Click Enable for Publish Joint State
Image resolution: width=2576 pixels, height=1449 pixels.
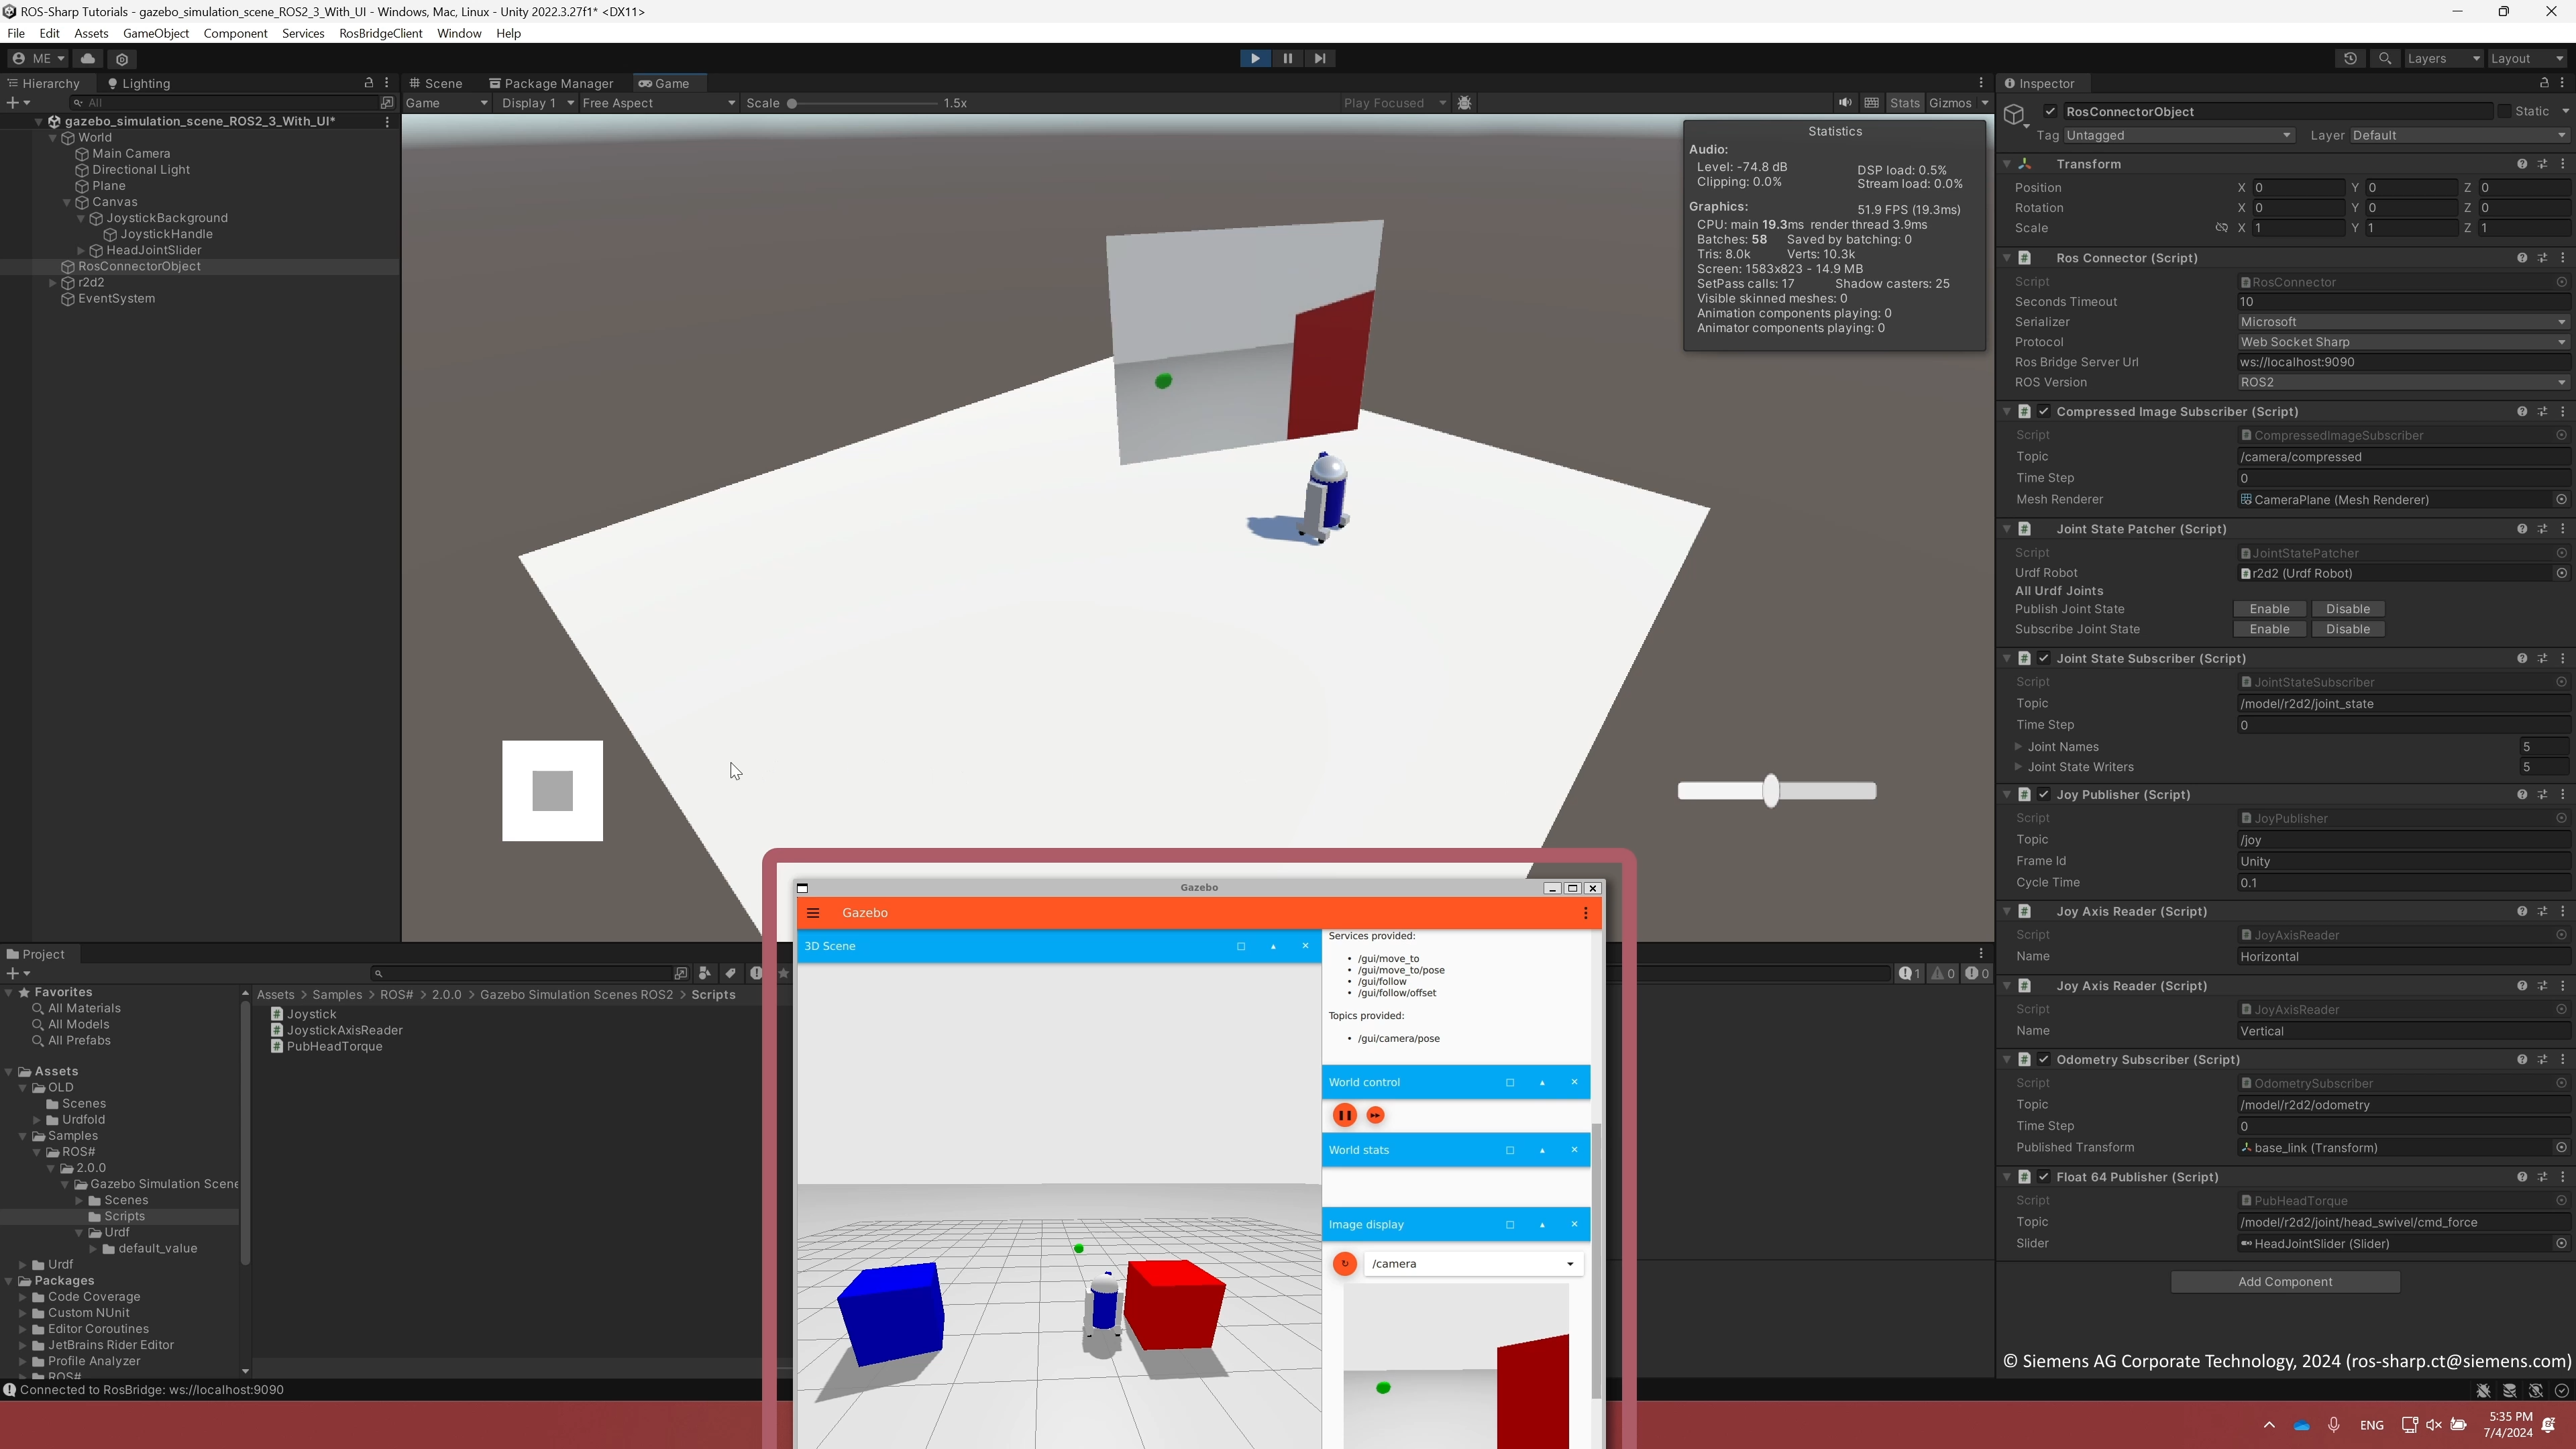click(2269, 609)
